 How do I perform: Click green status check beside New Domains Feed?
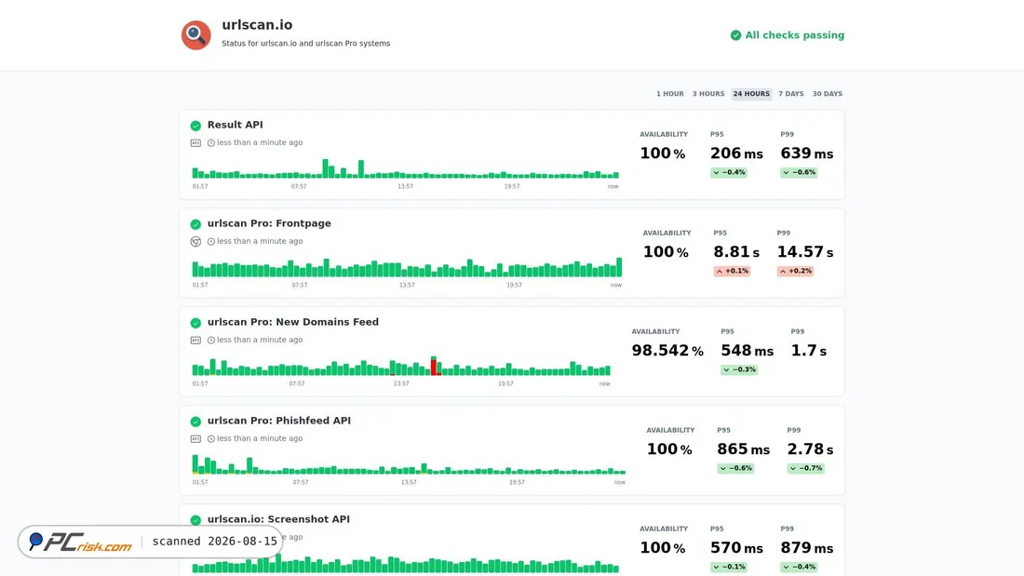[195, 323]
